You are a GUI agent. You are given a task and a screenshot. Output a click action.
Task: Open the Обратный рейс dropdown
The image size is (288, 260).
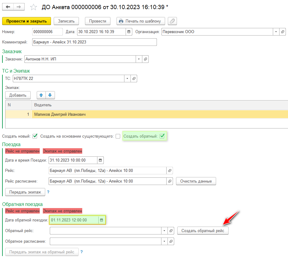[x=164, y=231]
